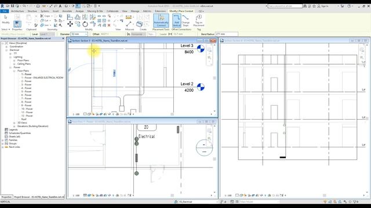
Task: Open the 2 - Power floor plan
Action: [x=27, y=81]
